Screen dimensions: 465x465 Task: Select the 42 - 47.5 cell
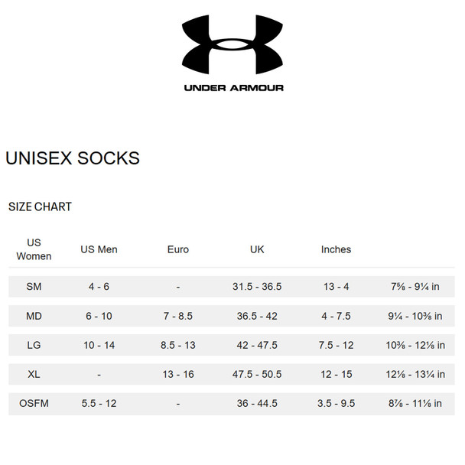point(257,345)
